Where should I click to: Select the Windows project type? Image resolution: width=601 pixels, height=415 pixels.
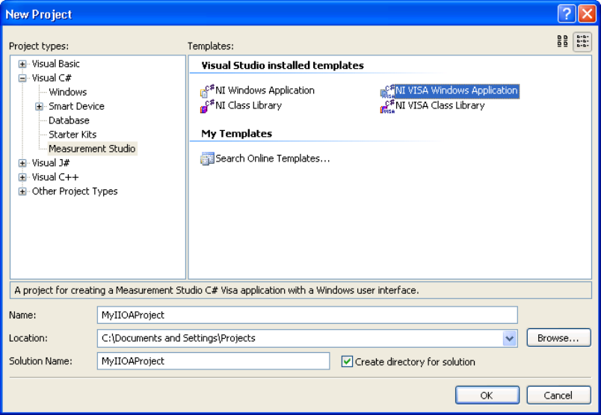click(67, 92)
